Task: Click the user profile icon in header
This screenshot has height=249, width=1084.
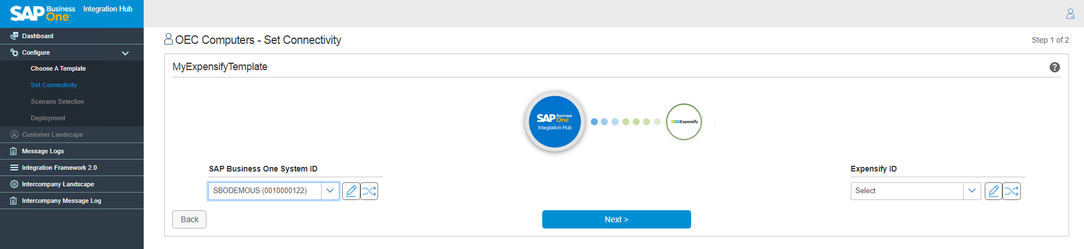Action: pyautogui.click(x=1070, y=14)
